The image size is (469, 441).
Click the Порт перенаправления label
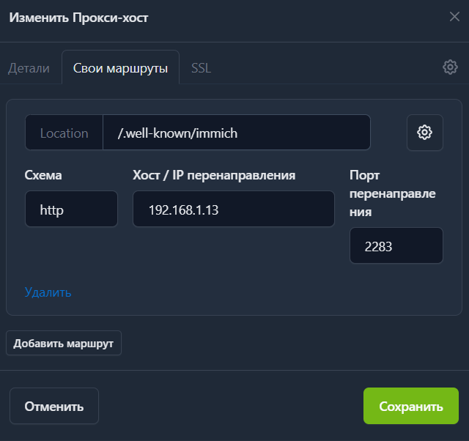point(392,193)
